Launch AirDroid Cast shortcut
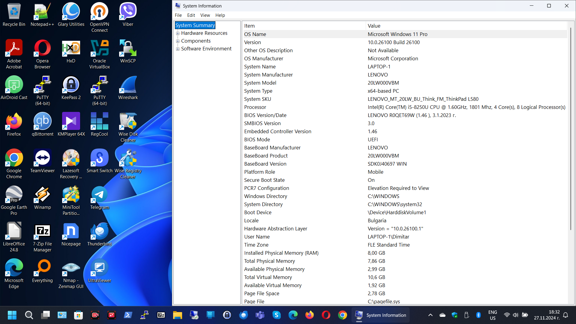Screen dimensions: 576x324 click(14, 88)
